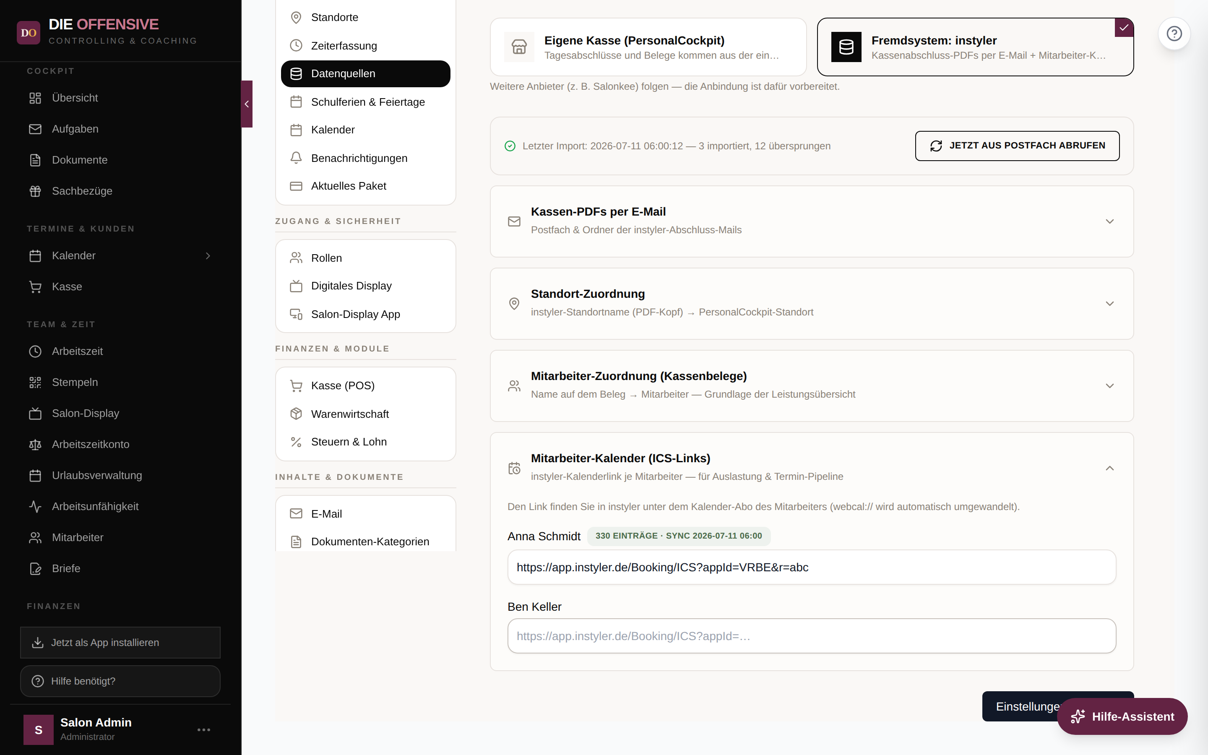Open Aufgaben envelope icon
Viewport: 1208px width, 755px height.
(35, 129)
